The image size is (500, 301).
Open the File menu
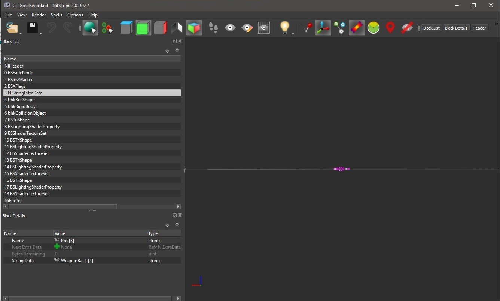point(9,15)
